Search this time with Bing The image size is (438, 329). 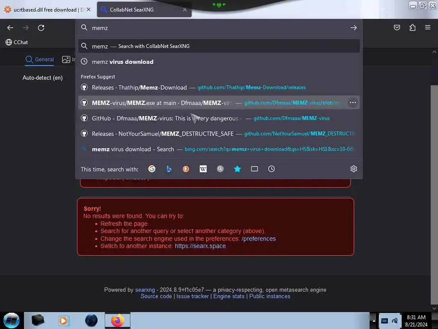[169, 169]
